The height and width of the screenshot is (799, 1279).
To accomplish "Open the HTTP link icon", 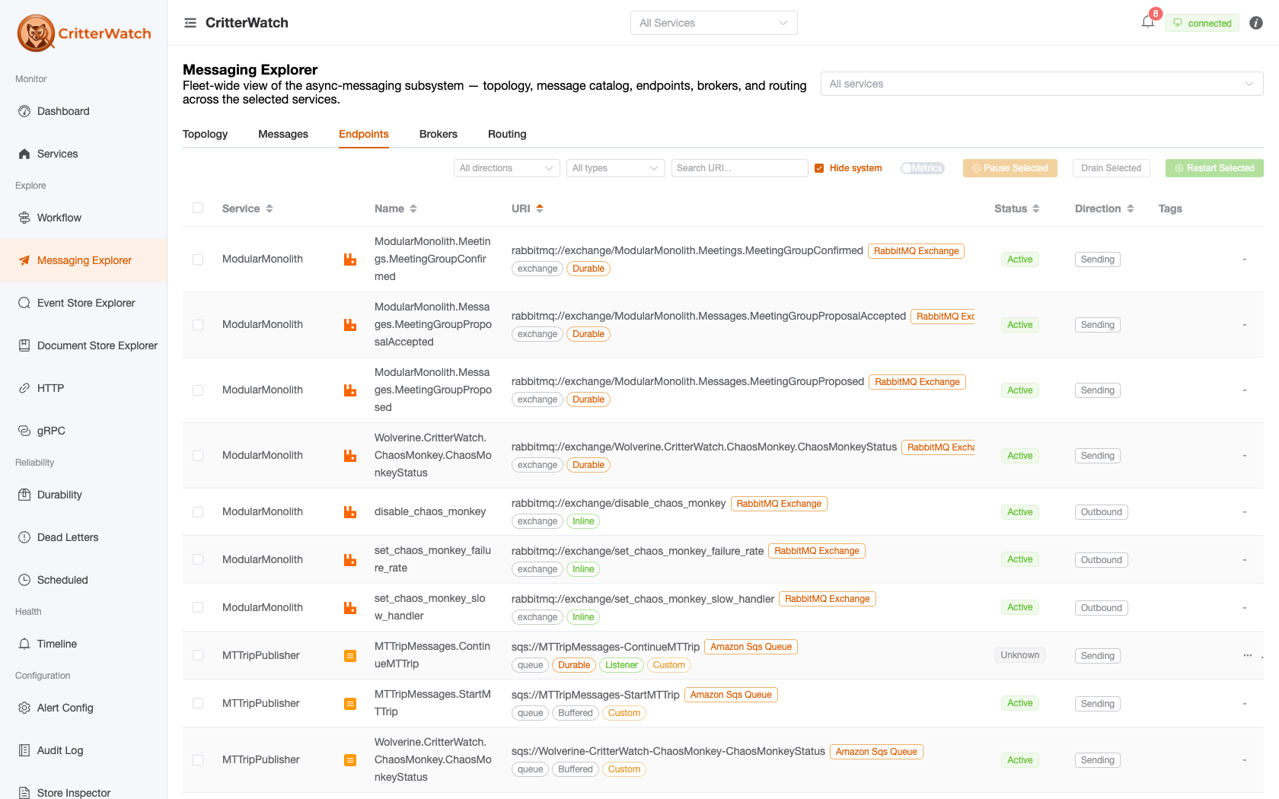I will coord(24,388).
